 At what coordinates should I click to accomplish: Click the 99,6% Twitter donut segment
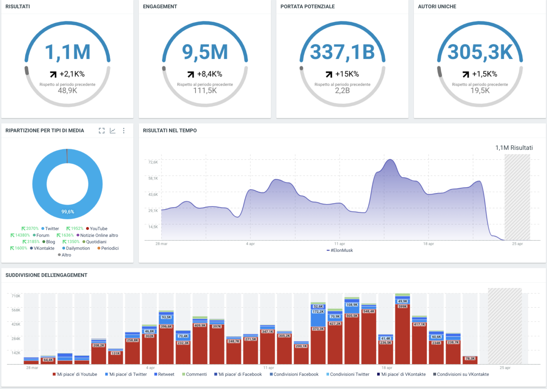(68, 212)
